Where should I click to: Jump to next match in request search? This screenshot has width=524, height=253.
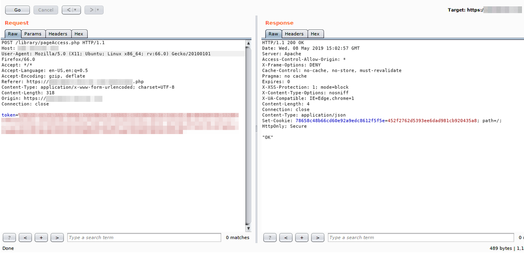(57, 237)
